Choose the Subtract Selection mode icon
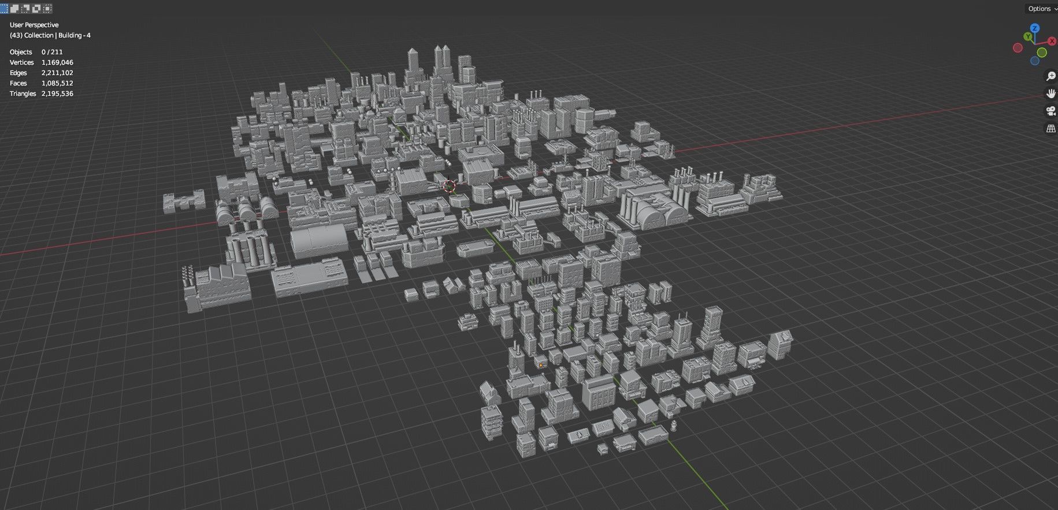The height and width of the screenshot is (510, 1058). [26, 8]
